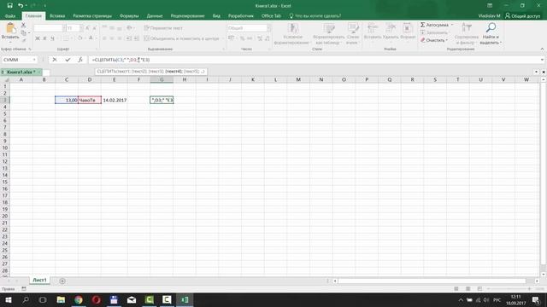
Task: Click the column G header
Action: point(162,79)
